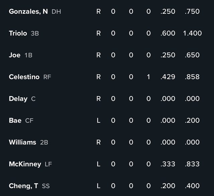Screen dimensions: 214x196
Task: Click the SS position label beside Cheng
Action: [x=46, y=186]
